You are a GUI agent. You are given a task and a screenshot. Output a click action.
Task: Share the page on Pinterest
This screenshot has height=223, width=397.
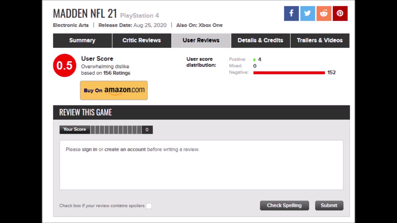340,13
